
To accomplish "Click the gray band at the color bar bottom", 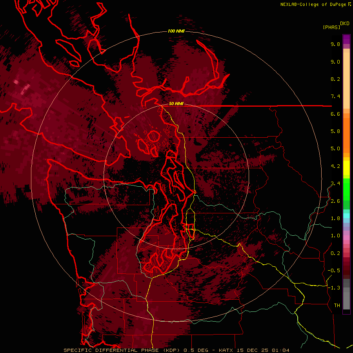I will pyautogui.click(x=346, y=294).
